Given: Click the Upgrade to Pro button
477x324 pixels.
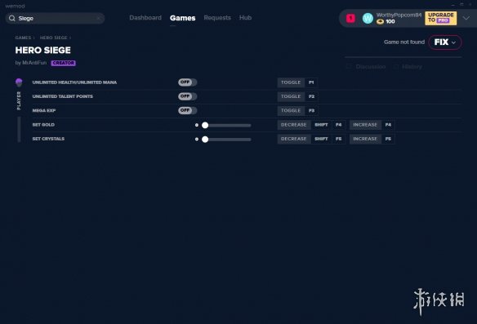Looking at the screenshot, I should click(440, 18).
